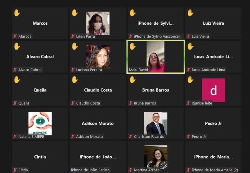
Task: Click the muted mic icon next to Queila
Action: tap(15, 103)
